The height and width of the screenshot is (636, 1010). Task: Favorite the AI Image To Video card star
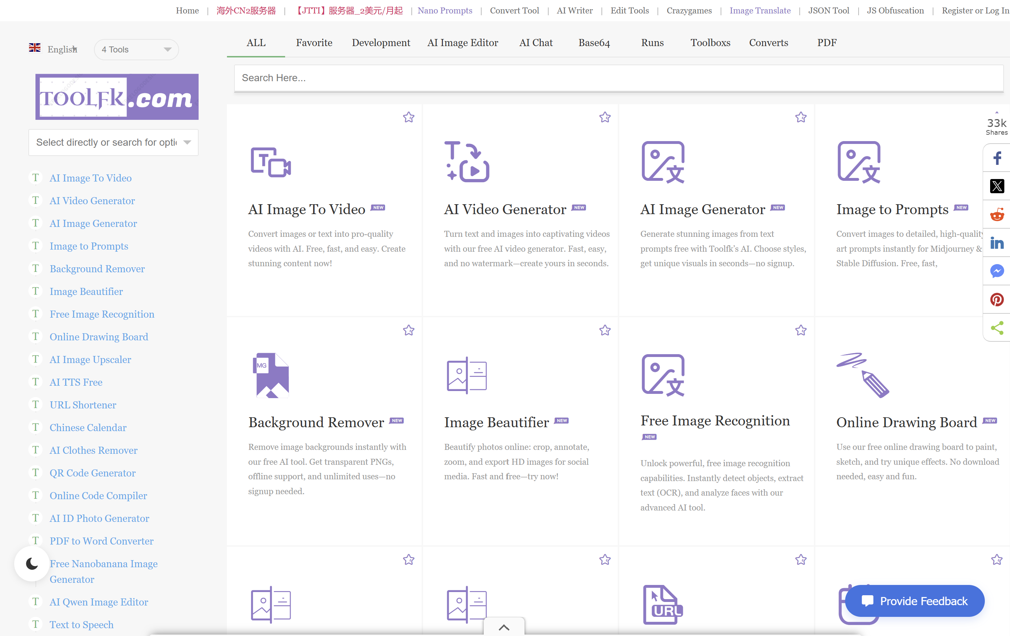point(409,117)
